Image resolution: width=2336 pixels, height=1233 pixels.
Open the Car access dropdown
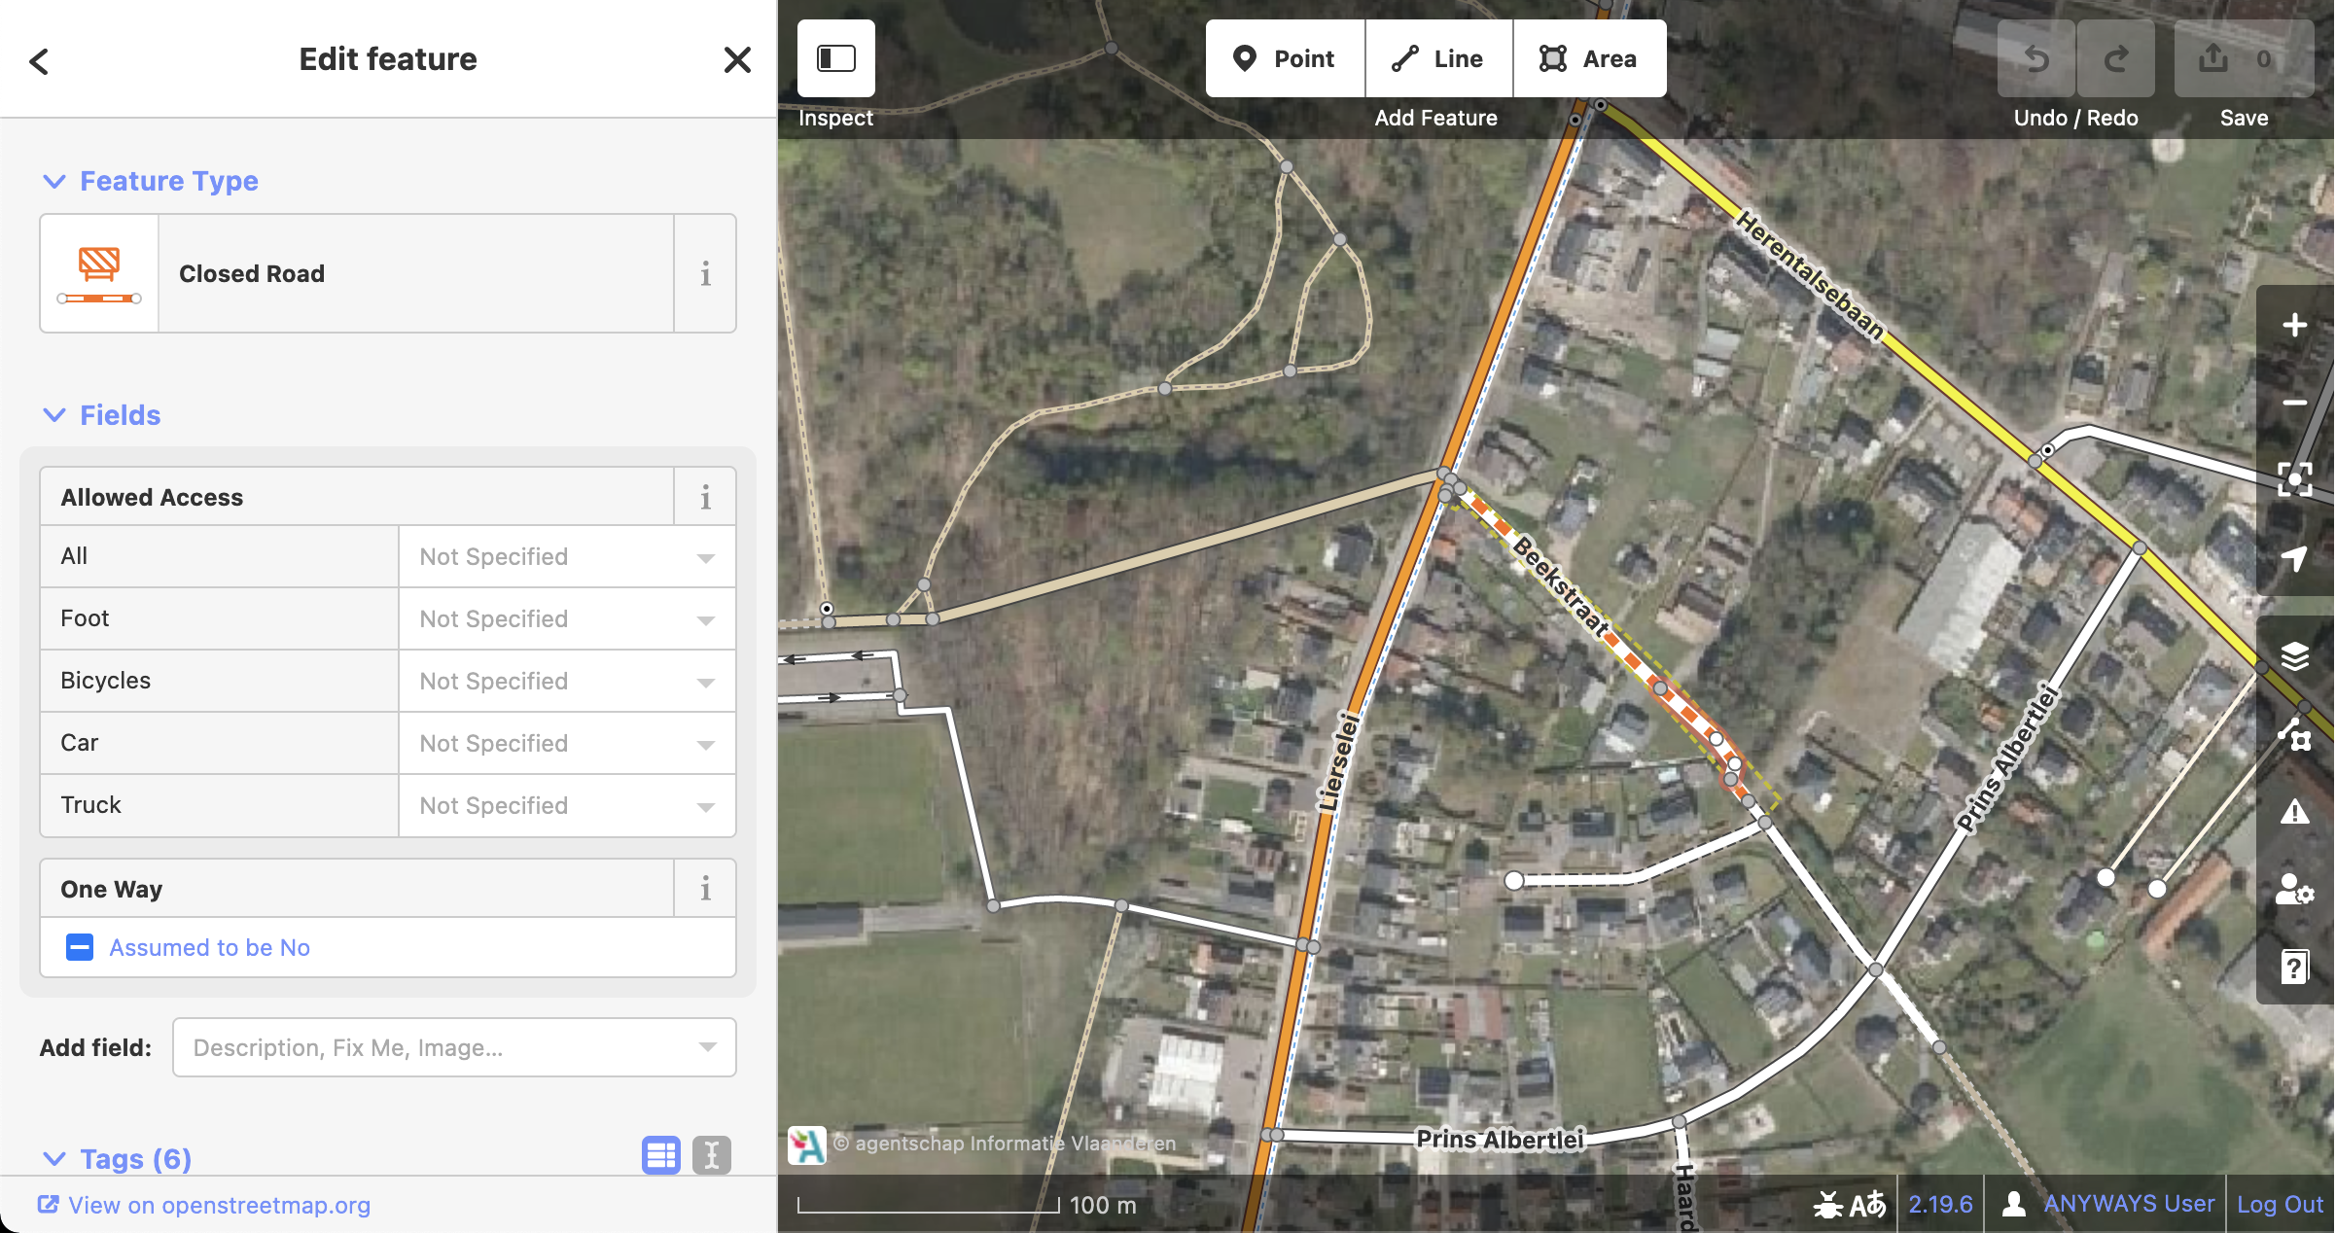567,744
